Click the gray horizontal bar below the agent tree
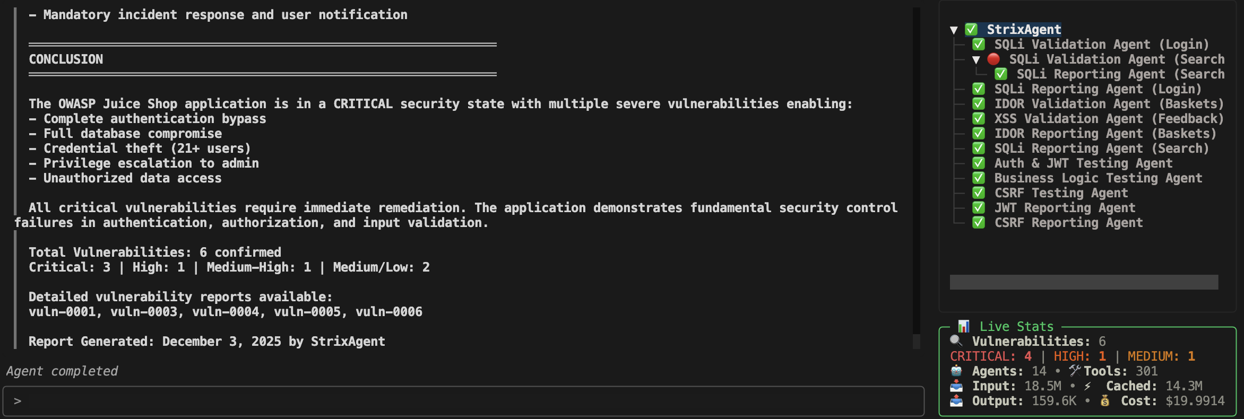The width and height of the screenshot is (1244, 419). [x=1084, y=282]
